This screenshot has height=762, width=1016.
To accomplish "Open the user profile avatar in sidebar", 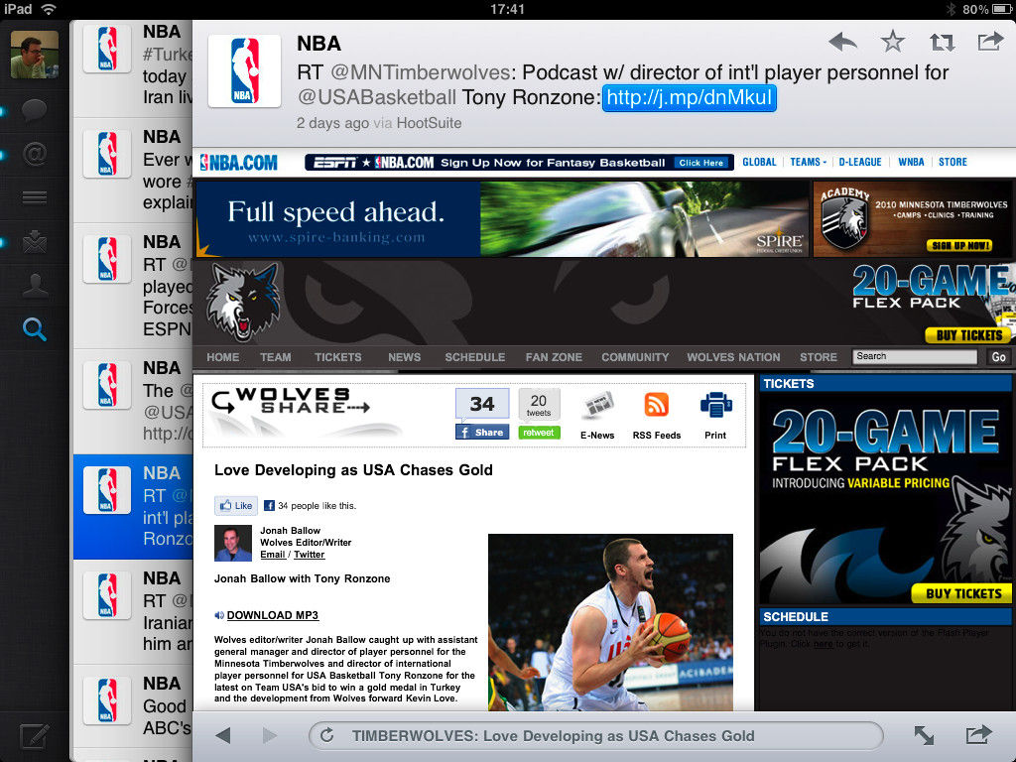I will click(x=35, y=55).
